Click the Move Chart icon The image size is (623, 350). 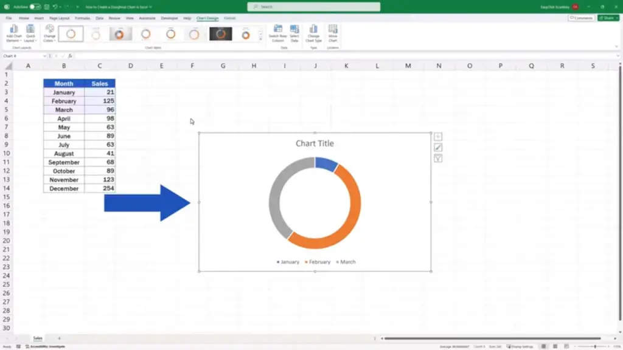[333, 34]
